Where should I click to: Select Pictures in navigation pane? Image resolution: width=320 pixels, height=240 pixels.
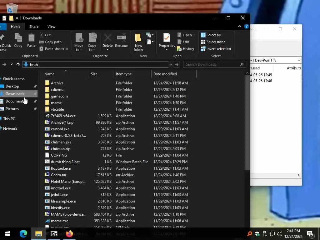12,109
